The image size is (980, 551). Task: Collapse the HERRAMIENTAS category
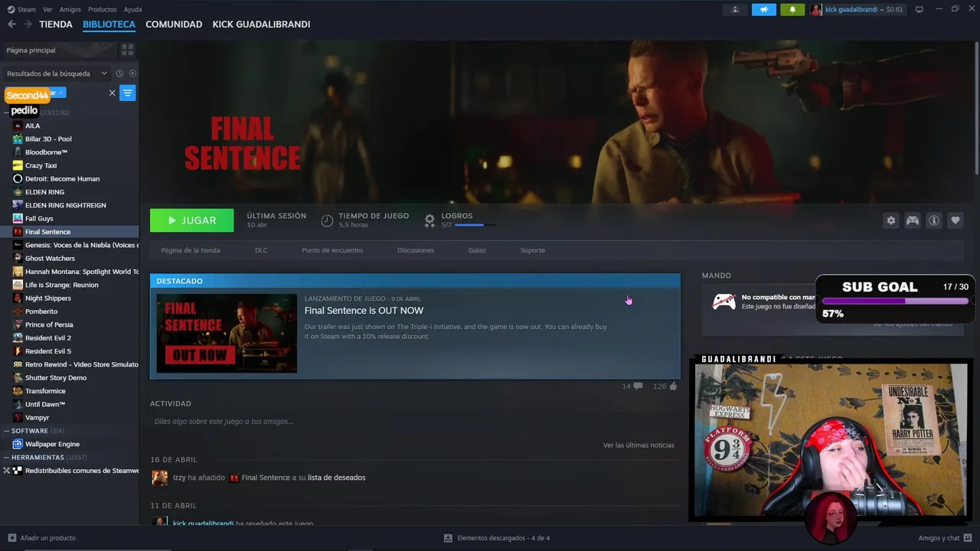click(46, 458)
